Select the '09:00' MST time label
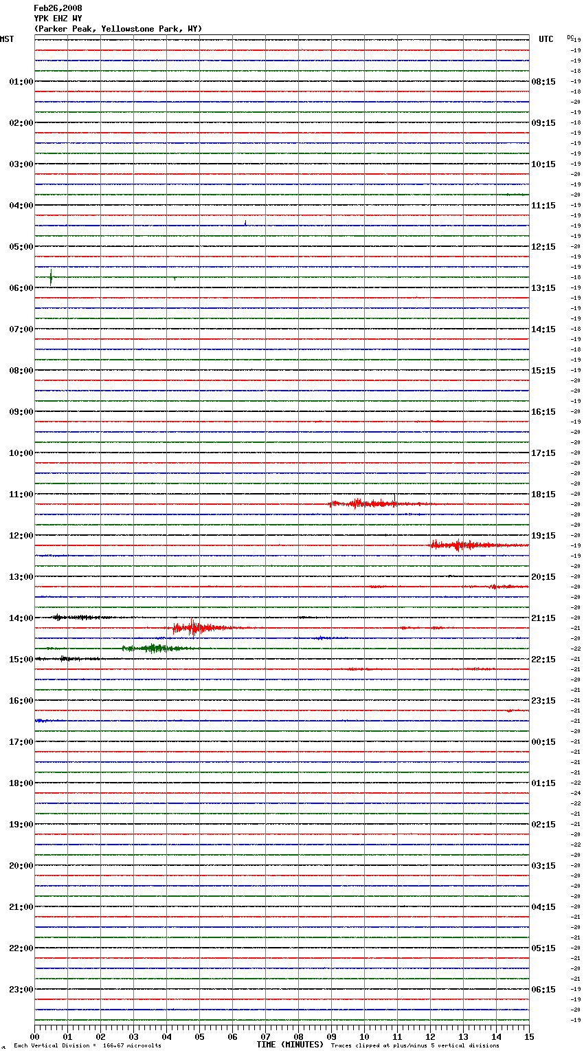 (x=21, y=412)
